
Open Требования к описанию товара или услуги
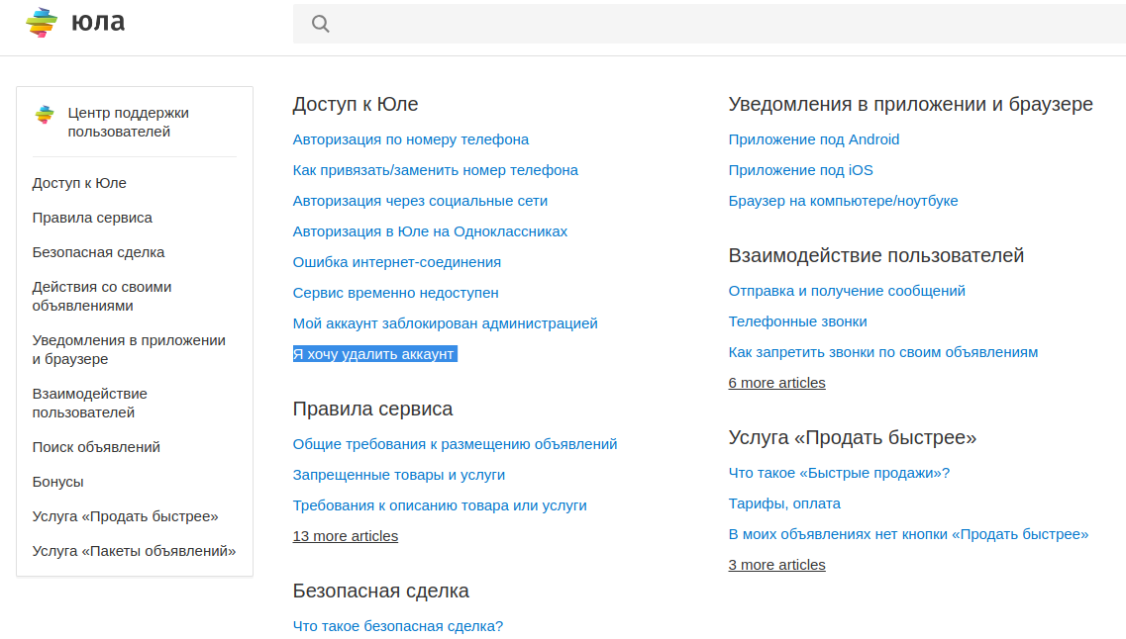point(440,505)
